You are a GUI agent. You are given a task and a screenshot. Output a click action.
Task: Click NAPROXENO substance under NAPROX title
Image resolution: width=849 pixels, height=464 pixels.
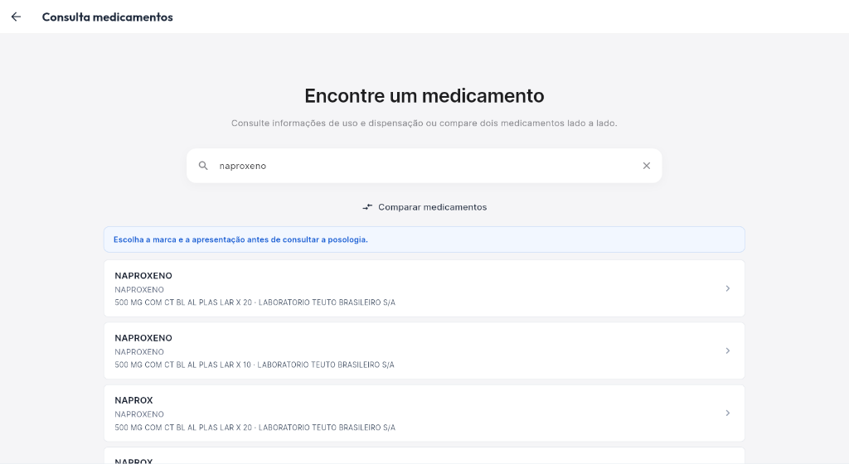tap(139, 414)
